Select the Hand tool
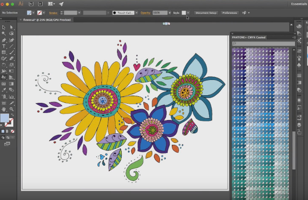Screen dimensions: 308x200 [4, 109]
